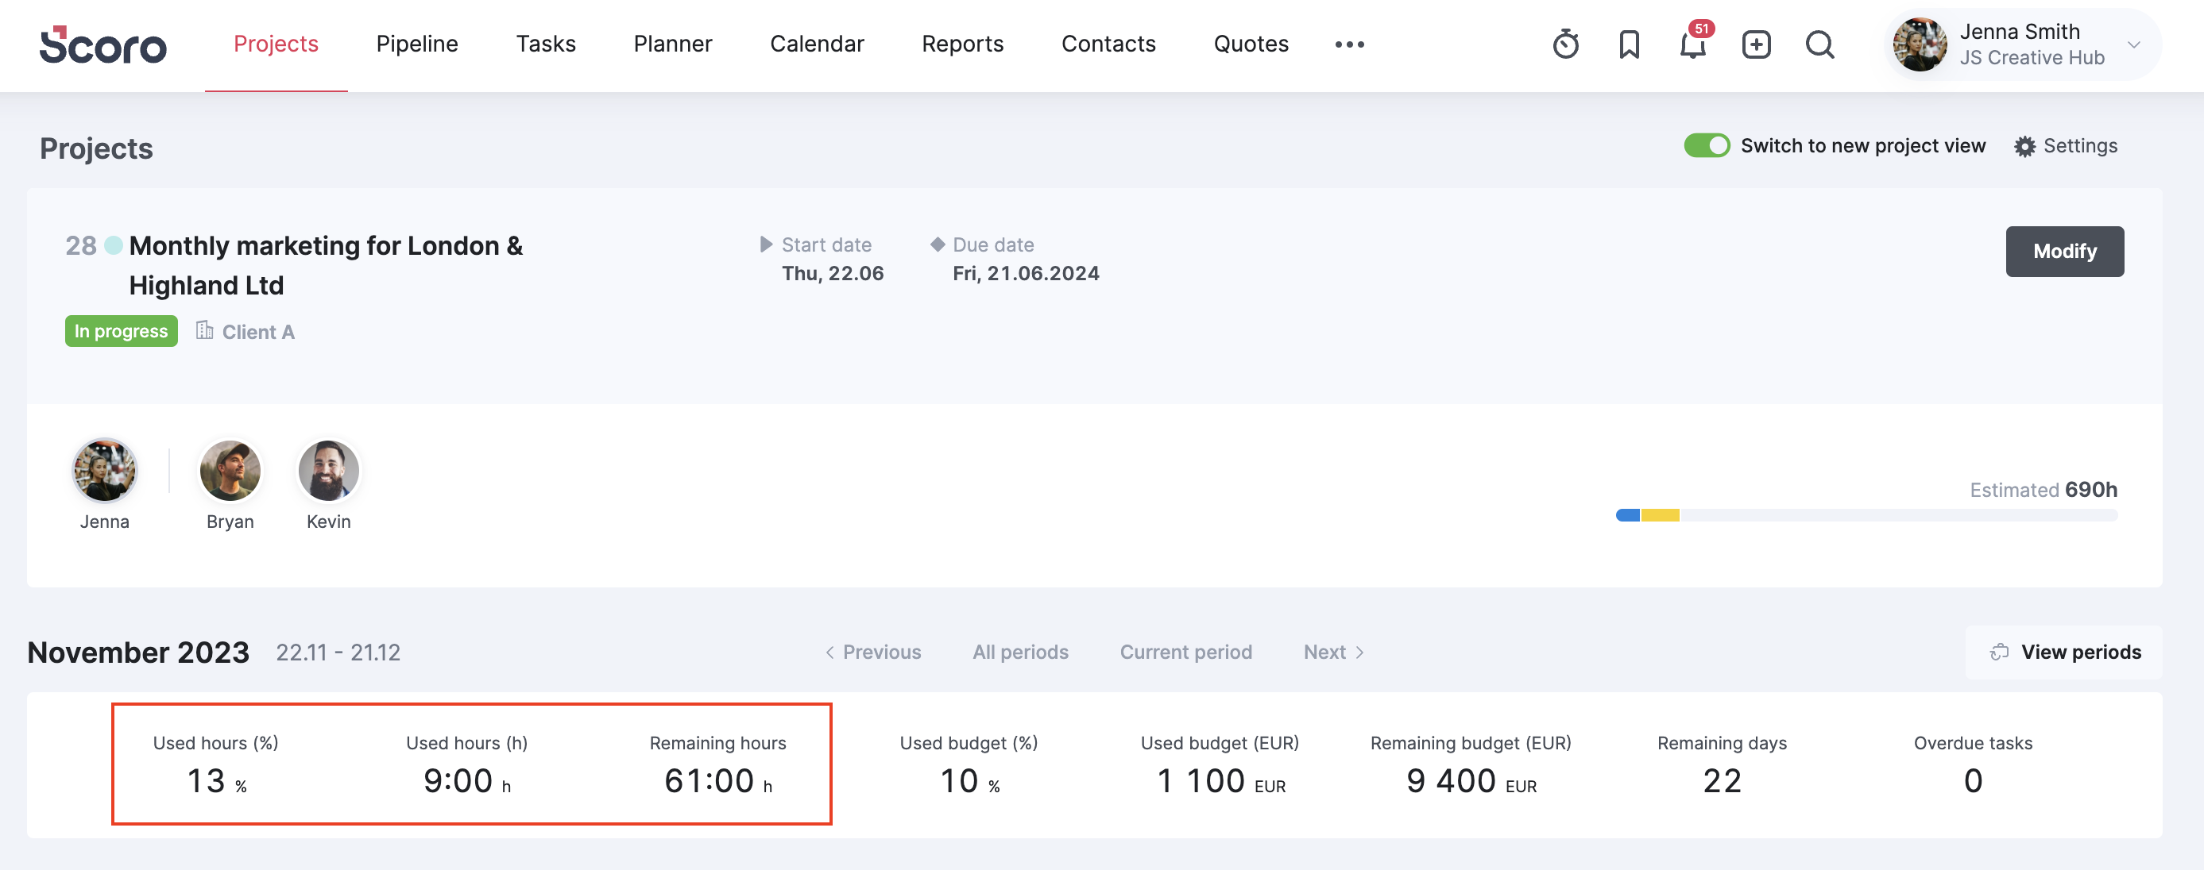Open the Pipeline tab
The image size is (2204, 870).
pos(416,44)
